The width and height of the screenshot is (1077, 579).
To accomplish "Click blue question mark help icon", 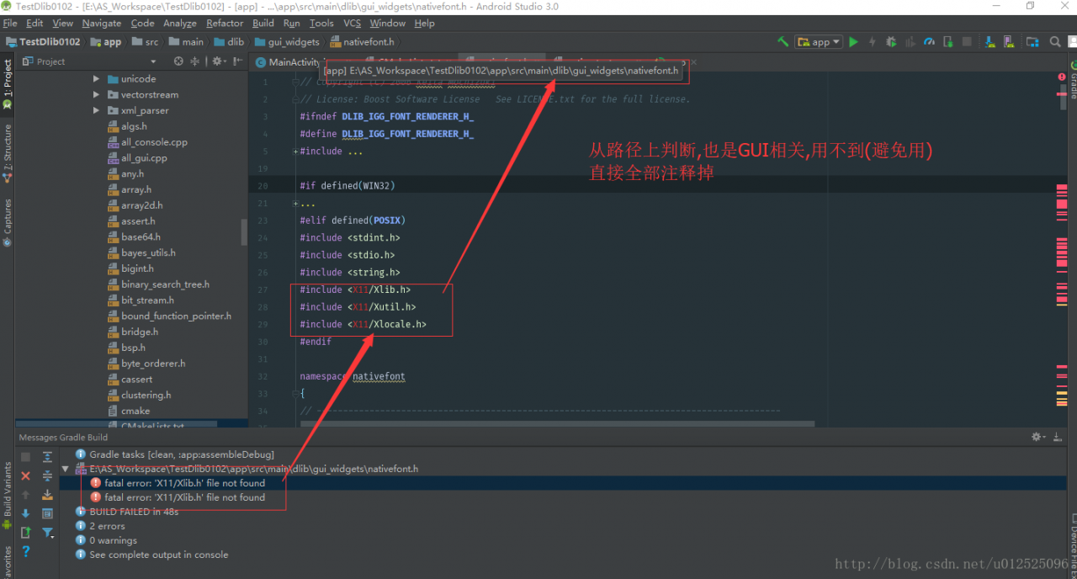I will click(x=26, y=551).
